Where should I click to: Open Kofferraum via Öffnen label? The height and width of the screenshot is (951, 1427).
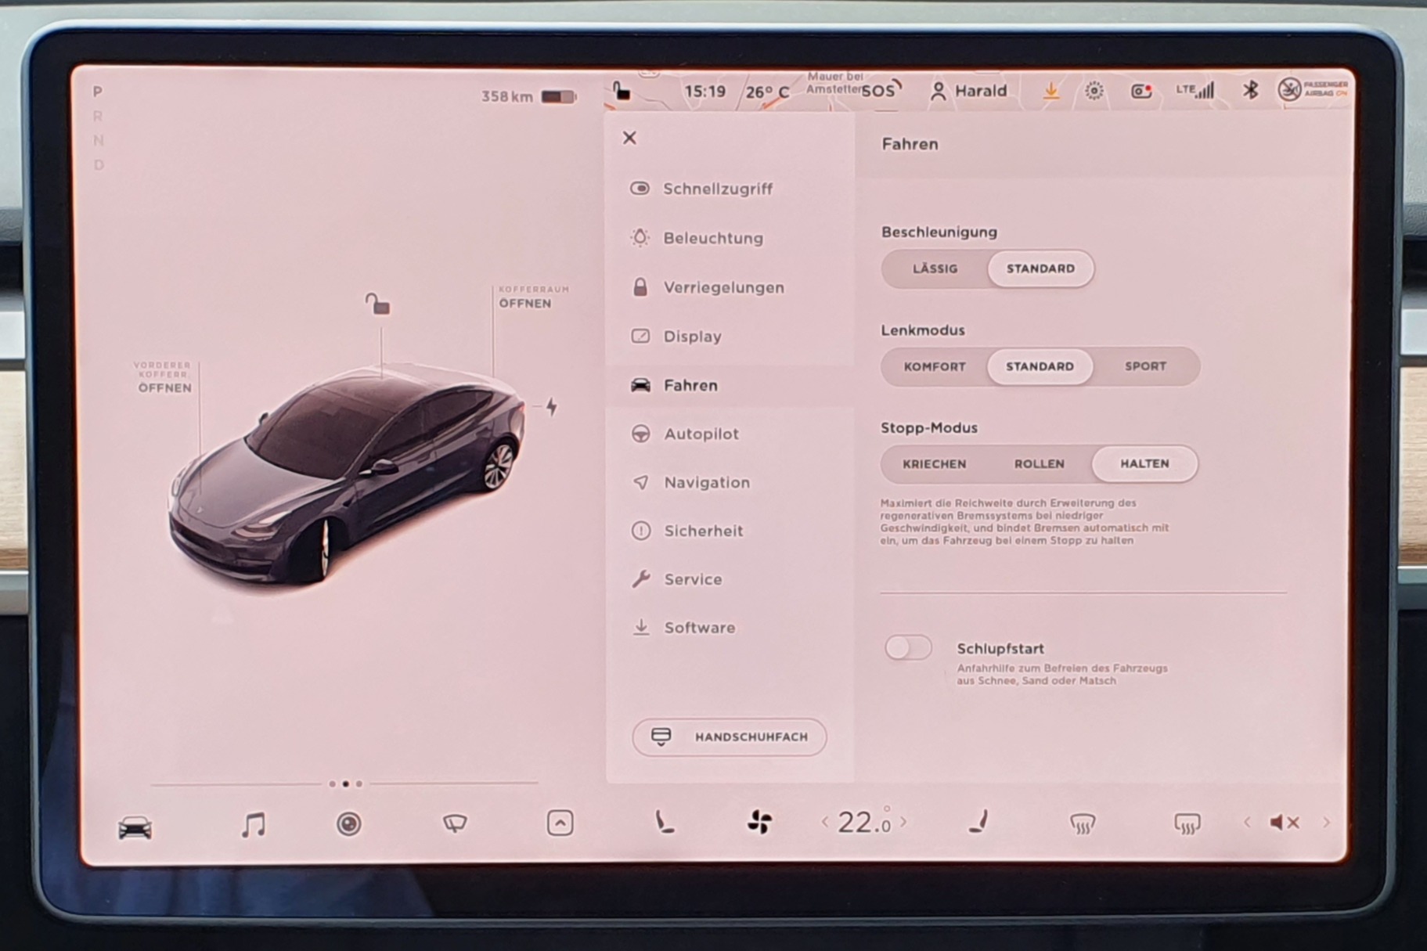[525, 304]
